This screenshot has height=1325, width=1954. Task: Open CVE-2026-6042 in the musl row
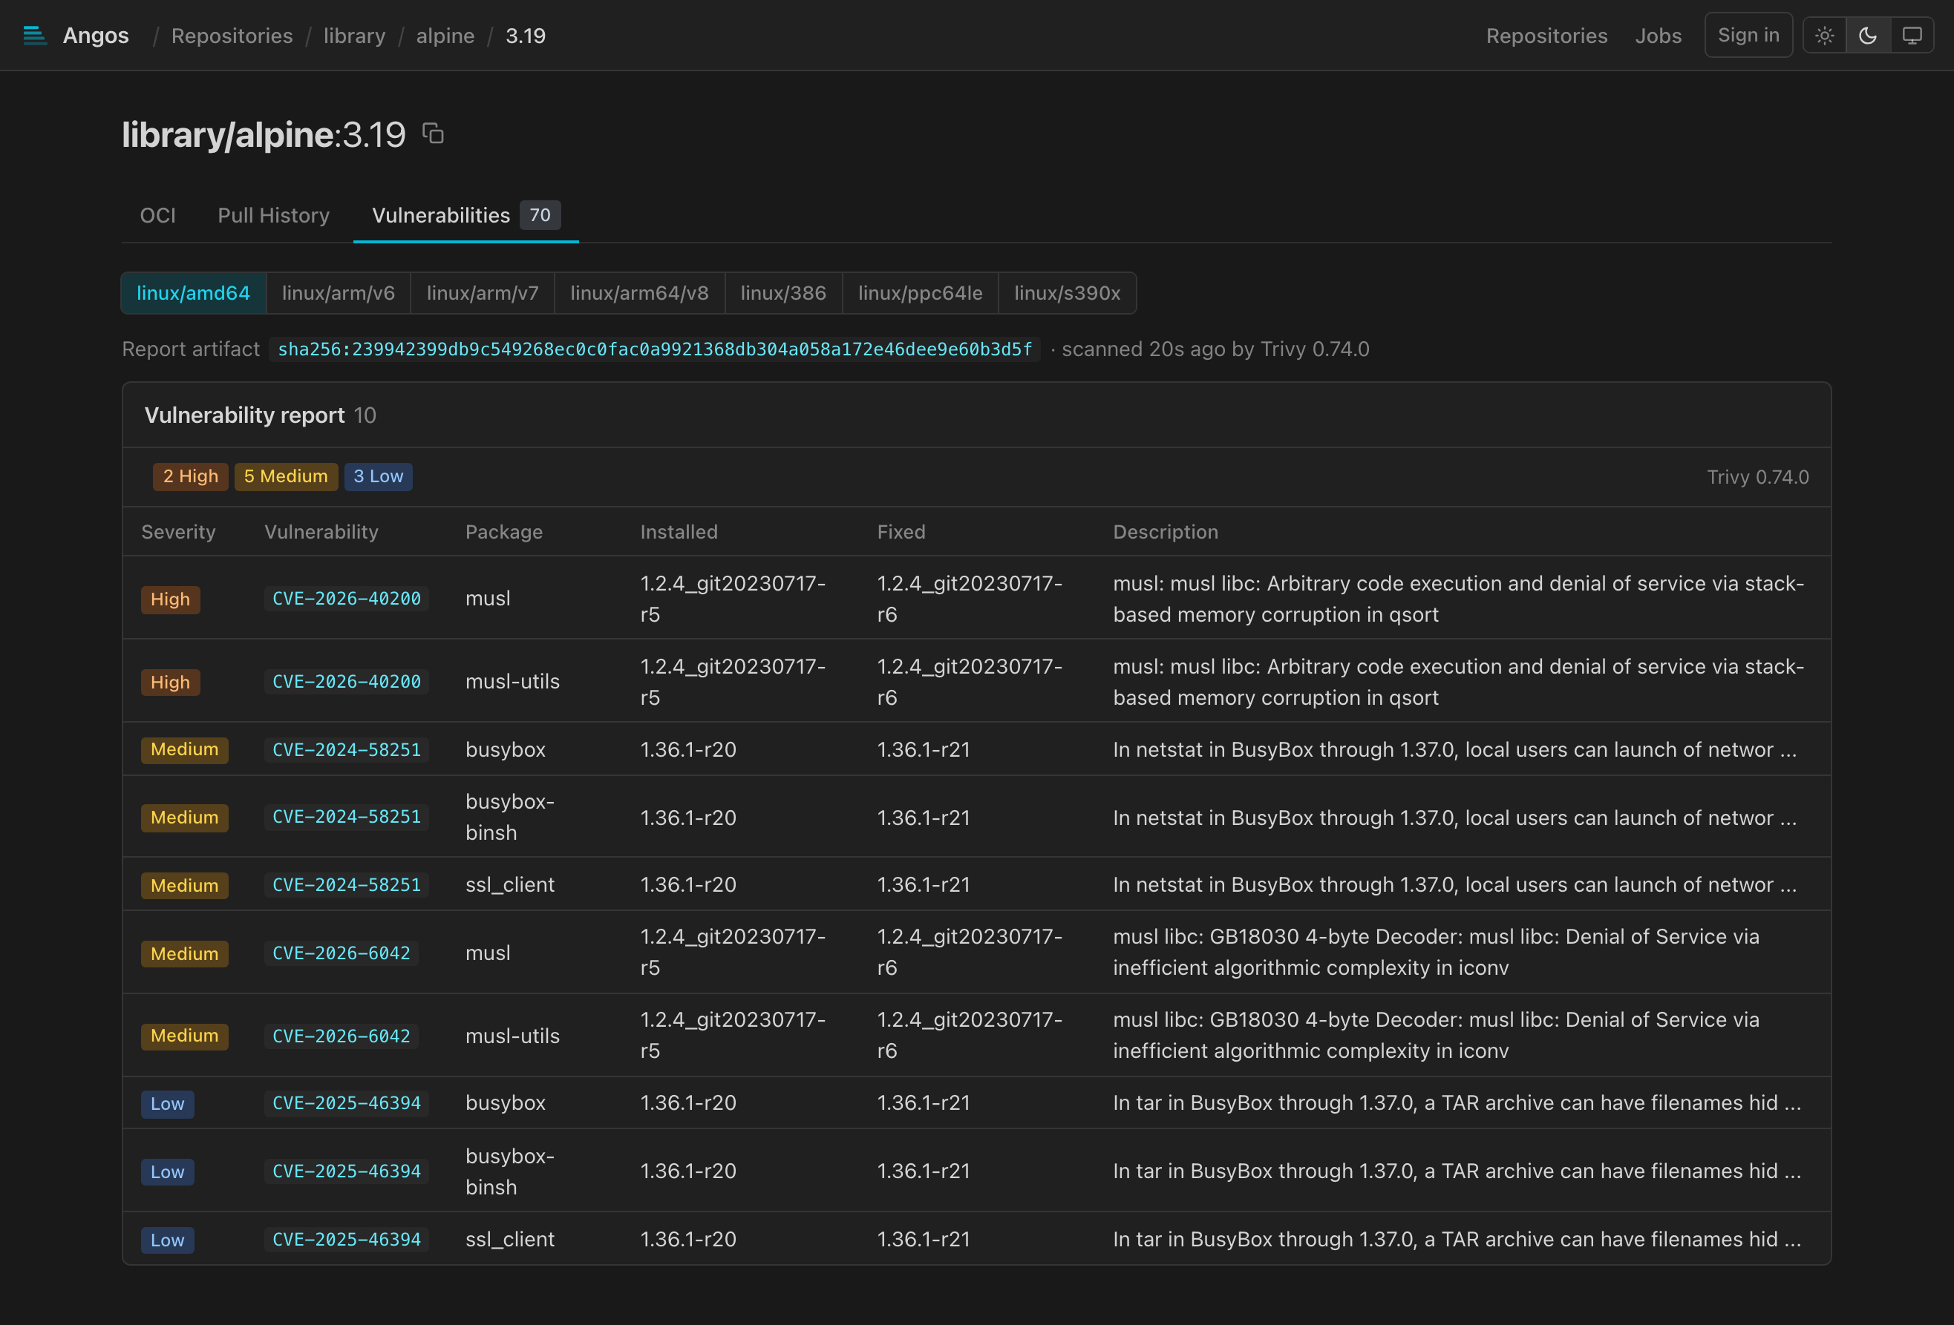342,953
